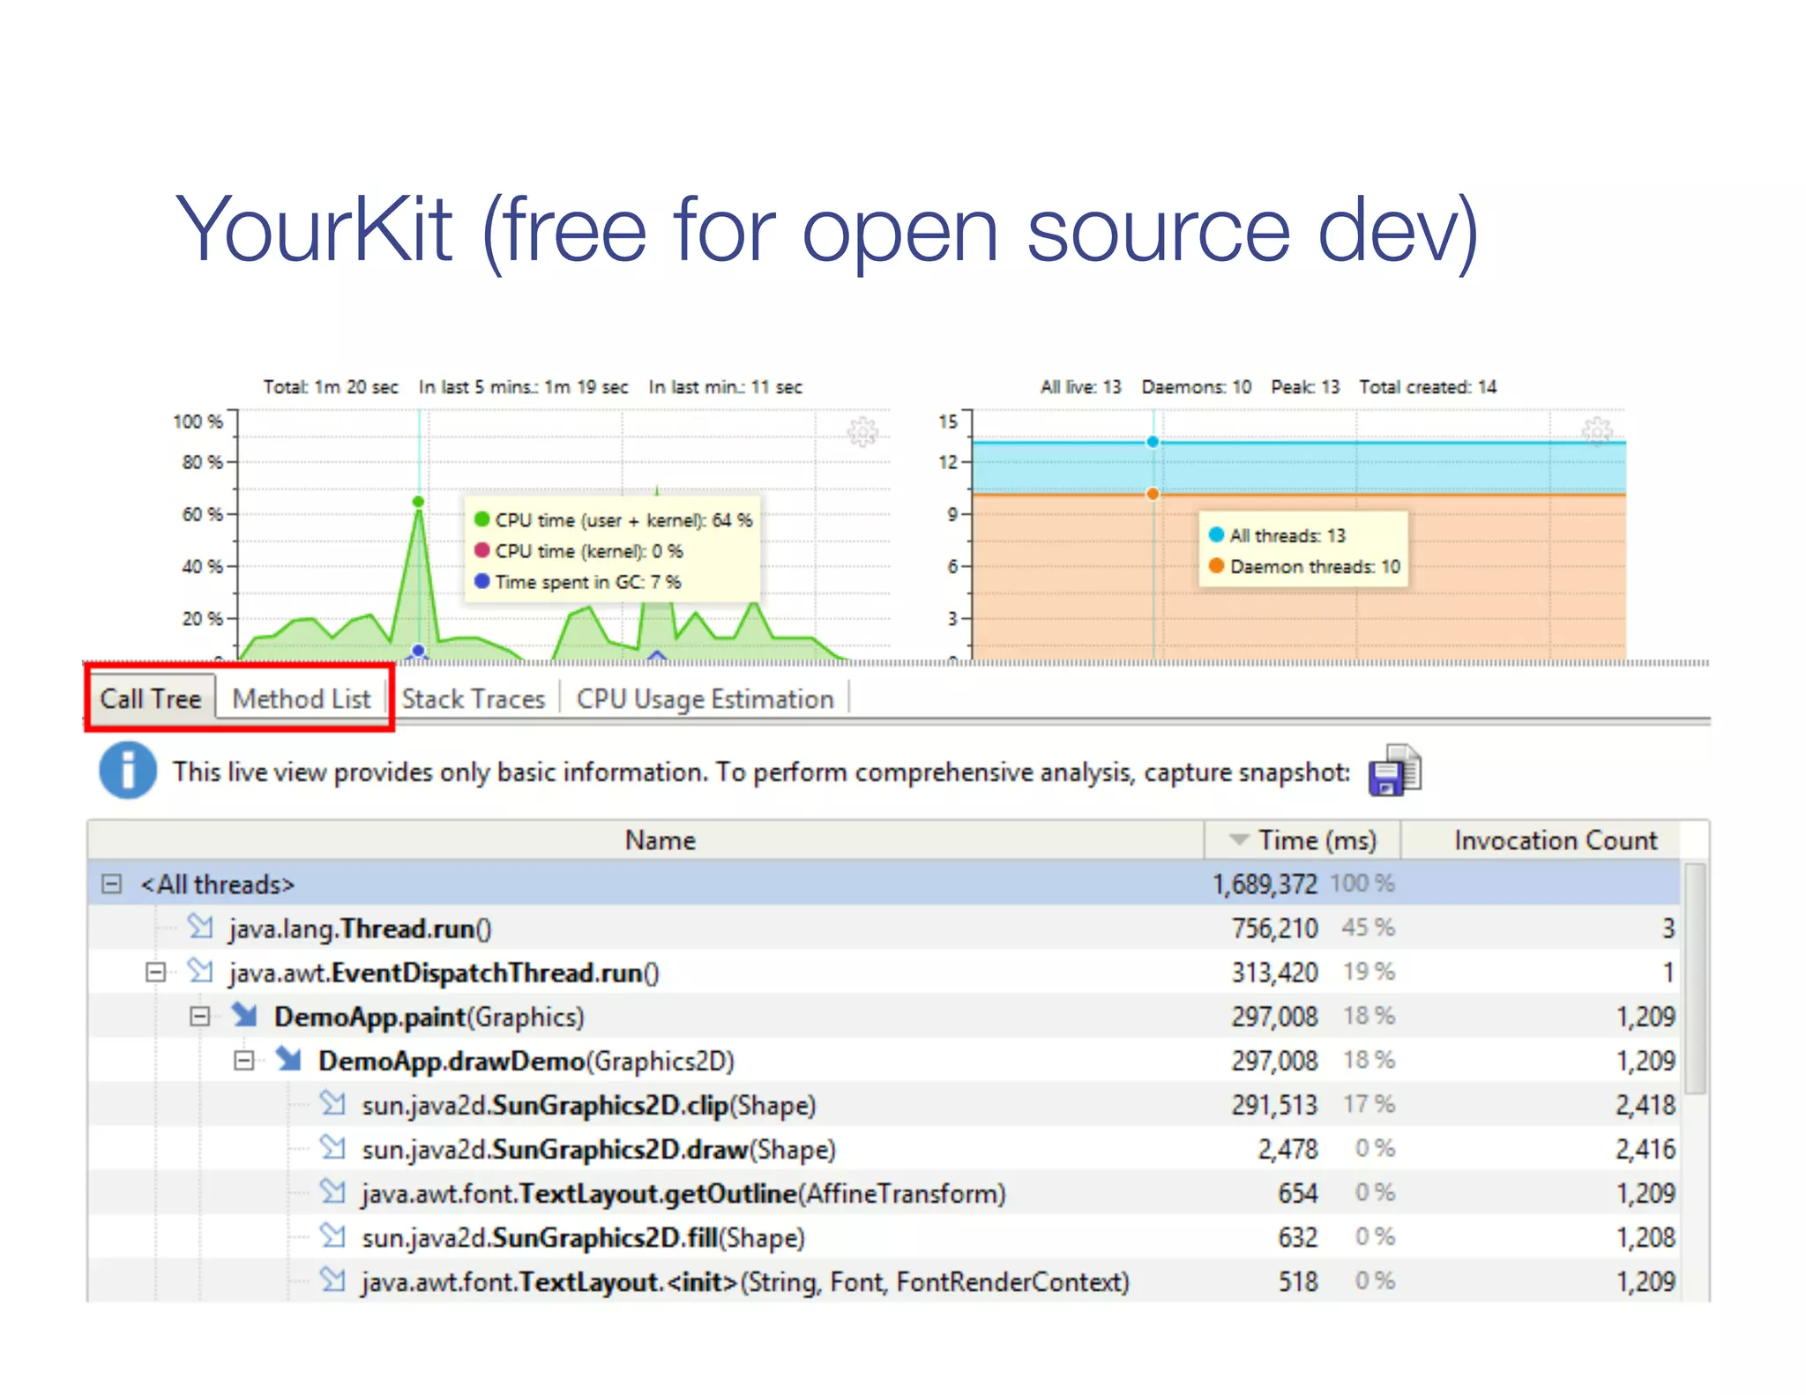Select the SunGraphics2D.fill(Shape) row
This screenshot has width=1806, height=1395.
point(884,1236)
